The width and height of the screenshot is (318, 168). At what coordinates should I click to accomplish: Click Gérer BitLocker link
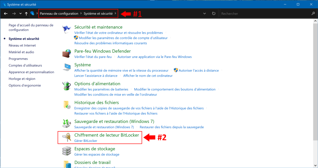click(x=86, y=141)
